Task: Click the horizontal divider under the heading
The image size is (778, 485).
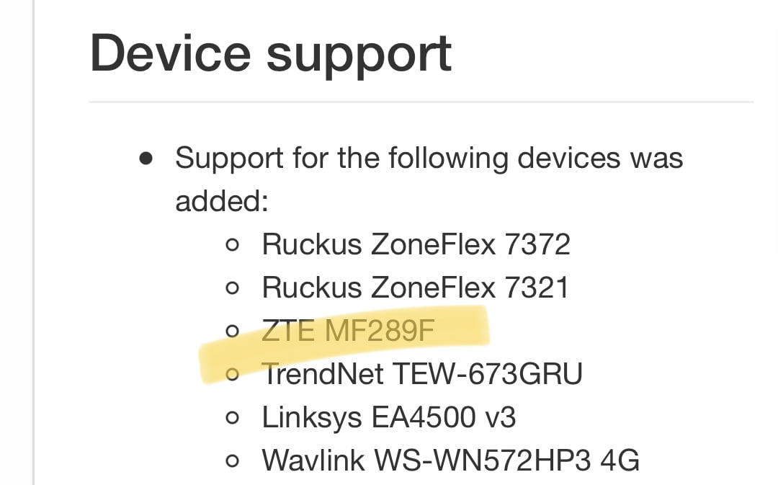Action: 421,102
